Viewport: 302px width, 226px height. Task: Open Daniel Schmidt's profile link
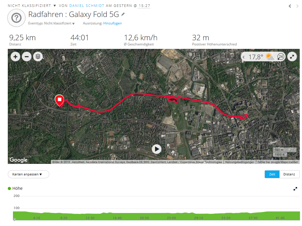pos(87,6)
